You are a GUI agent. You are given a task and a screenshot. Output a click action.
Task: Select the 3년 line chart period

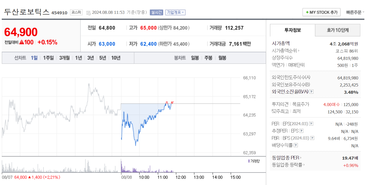(x=90, y=58)
